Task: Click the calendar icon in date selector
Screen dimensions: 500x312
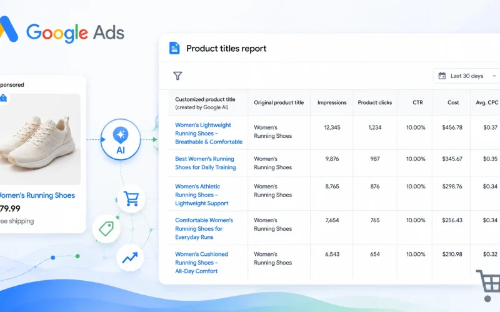Action: coord(442,76)
